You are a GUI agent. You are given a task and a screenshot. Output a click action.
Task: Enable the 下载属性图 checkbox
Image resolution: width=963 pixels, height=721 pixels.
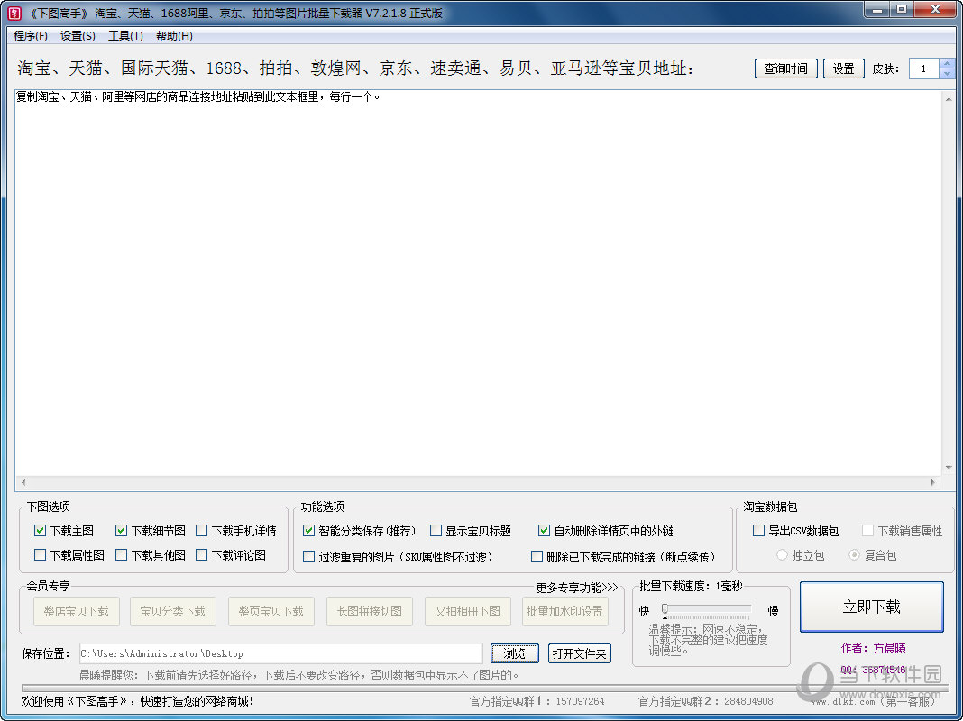40,554
